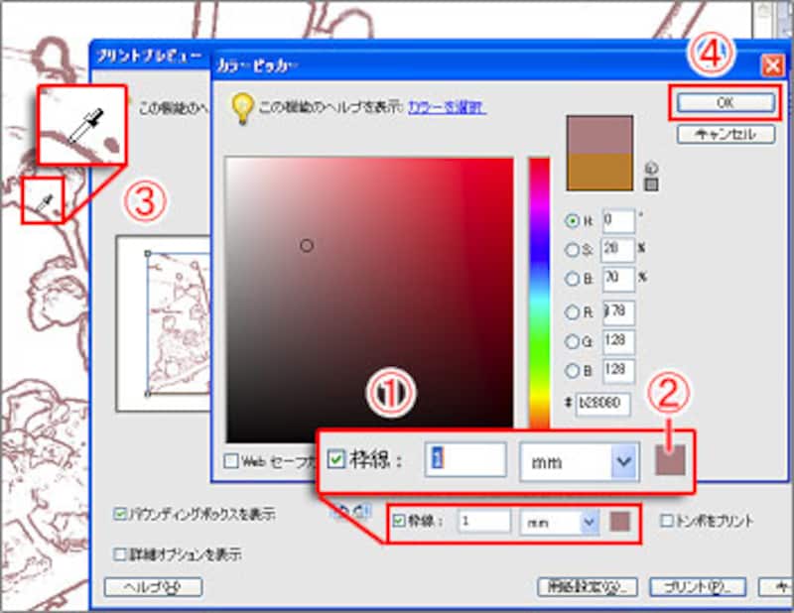Click the small web-safe swatch below the cube
Viewport: 794px width, 613px height.
tap(652, 184)
